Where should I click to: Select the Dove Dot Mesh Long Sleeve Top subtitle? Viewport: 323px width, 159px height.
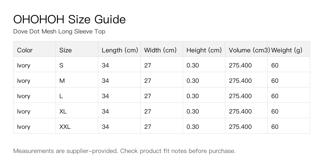(59, 32)
